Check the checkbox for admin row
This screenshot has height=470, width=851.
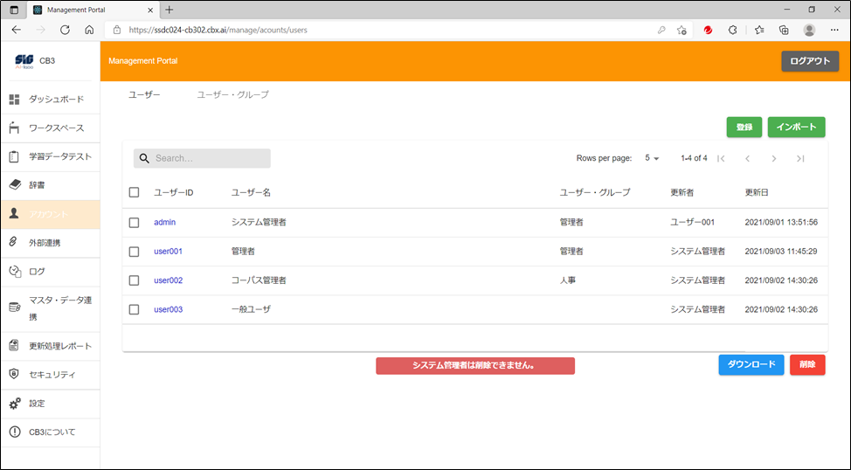coord(134,223)
